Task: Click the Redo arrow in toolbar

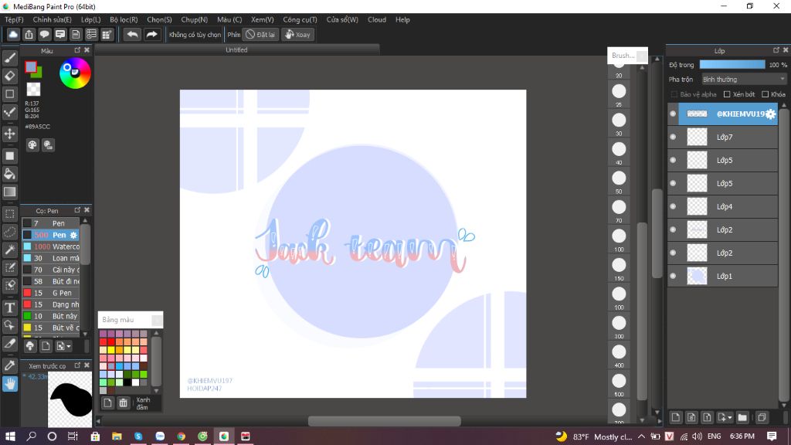Action: coord(151,34)
